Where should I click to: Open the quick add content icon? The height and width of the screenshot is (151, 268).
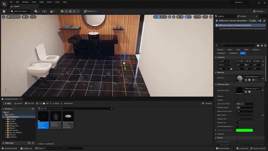(x=37, y=11)
